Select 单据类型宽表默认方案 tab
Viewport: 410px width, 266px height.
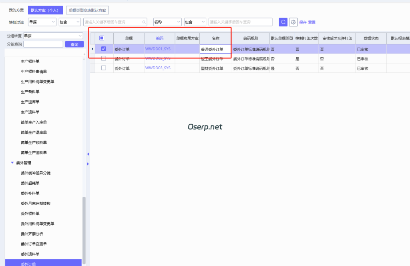point(87,10)
